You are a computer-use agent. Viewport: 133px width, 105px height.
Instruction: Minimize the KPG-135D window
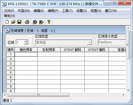[x=107, y=3]
